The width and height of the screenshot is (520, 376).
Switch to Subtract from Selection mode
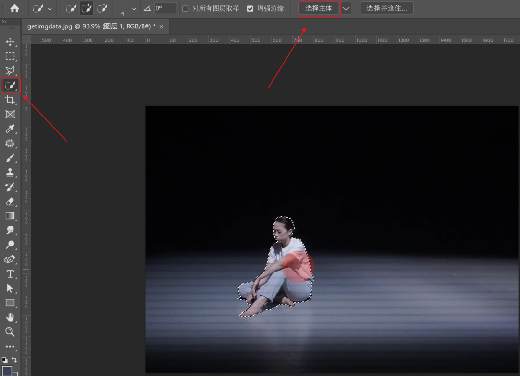pos(103,8)
